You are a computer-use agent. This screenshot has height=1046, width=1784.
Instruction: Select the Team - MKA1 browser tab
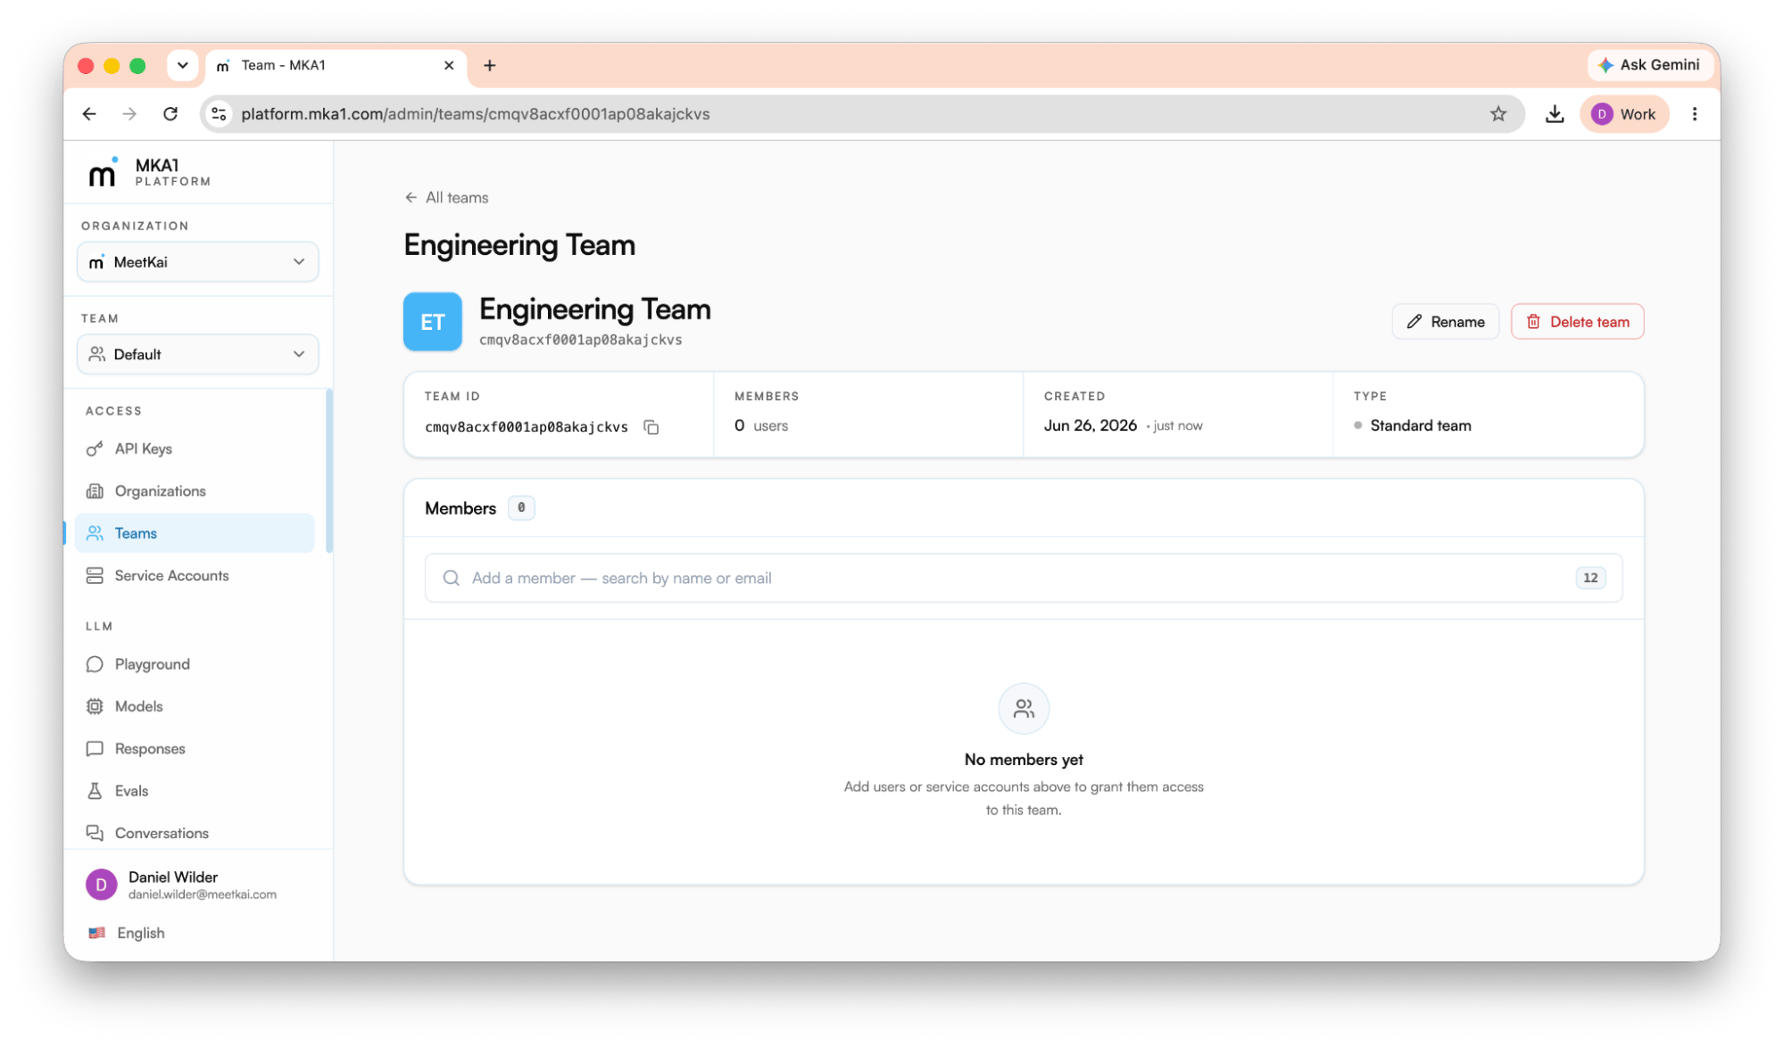point(336,66)
